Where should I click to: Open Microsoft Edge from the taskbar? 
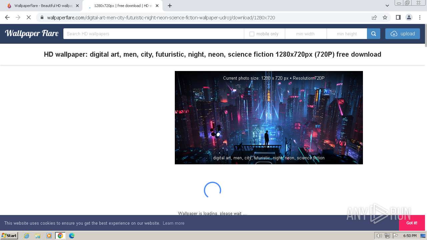(x=71, y=236)
